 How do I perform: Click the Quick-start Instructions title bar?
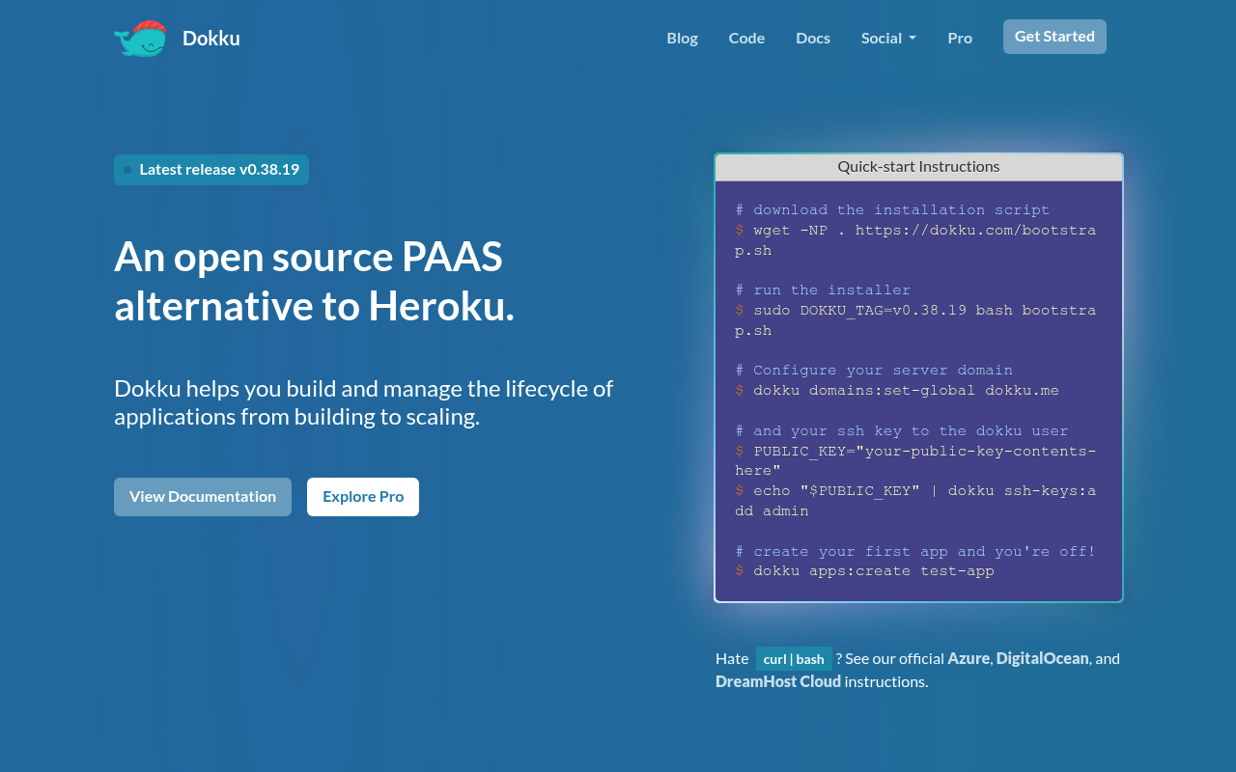(x=918, y=167)
